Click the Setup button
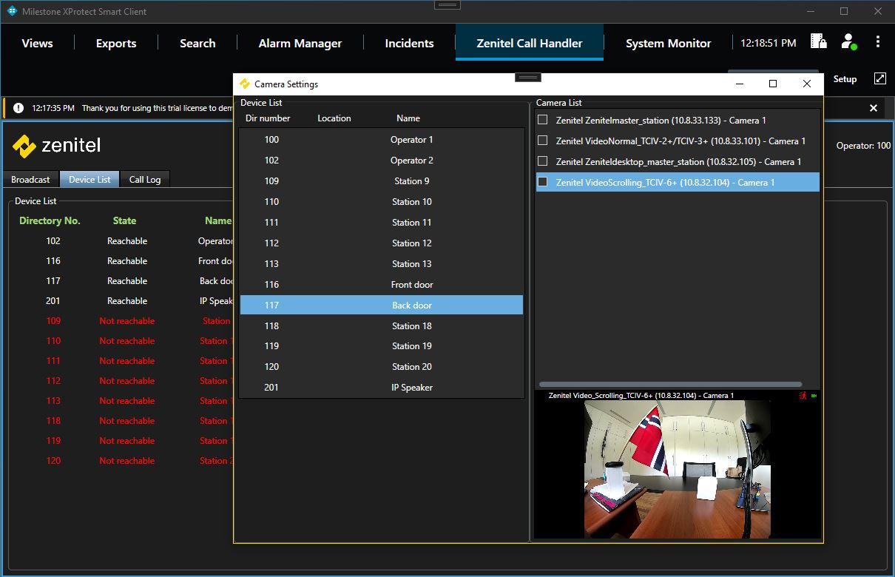The width and height of the screenshot is (895, 577). (845, 78)
